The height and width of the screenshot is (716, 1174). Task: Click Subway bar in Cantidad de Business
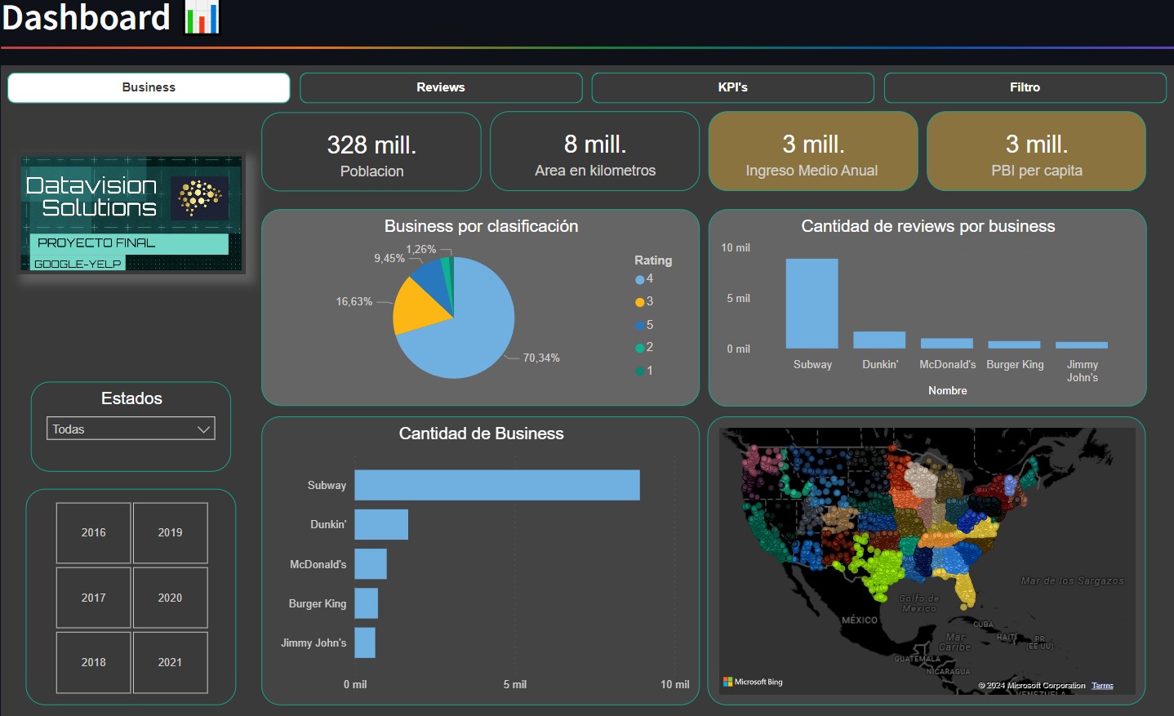(497, 485)
